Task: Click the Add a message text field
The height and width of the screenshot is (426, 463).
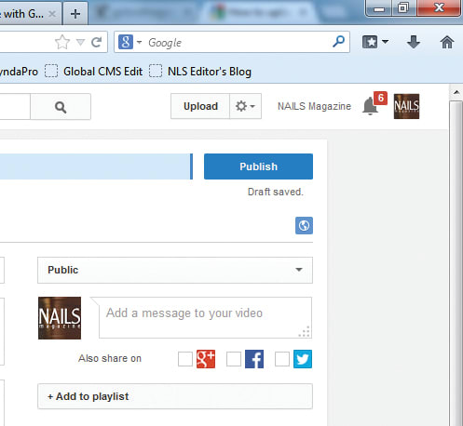Action: [x=206, y=317]
